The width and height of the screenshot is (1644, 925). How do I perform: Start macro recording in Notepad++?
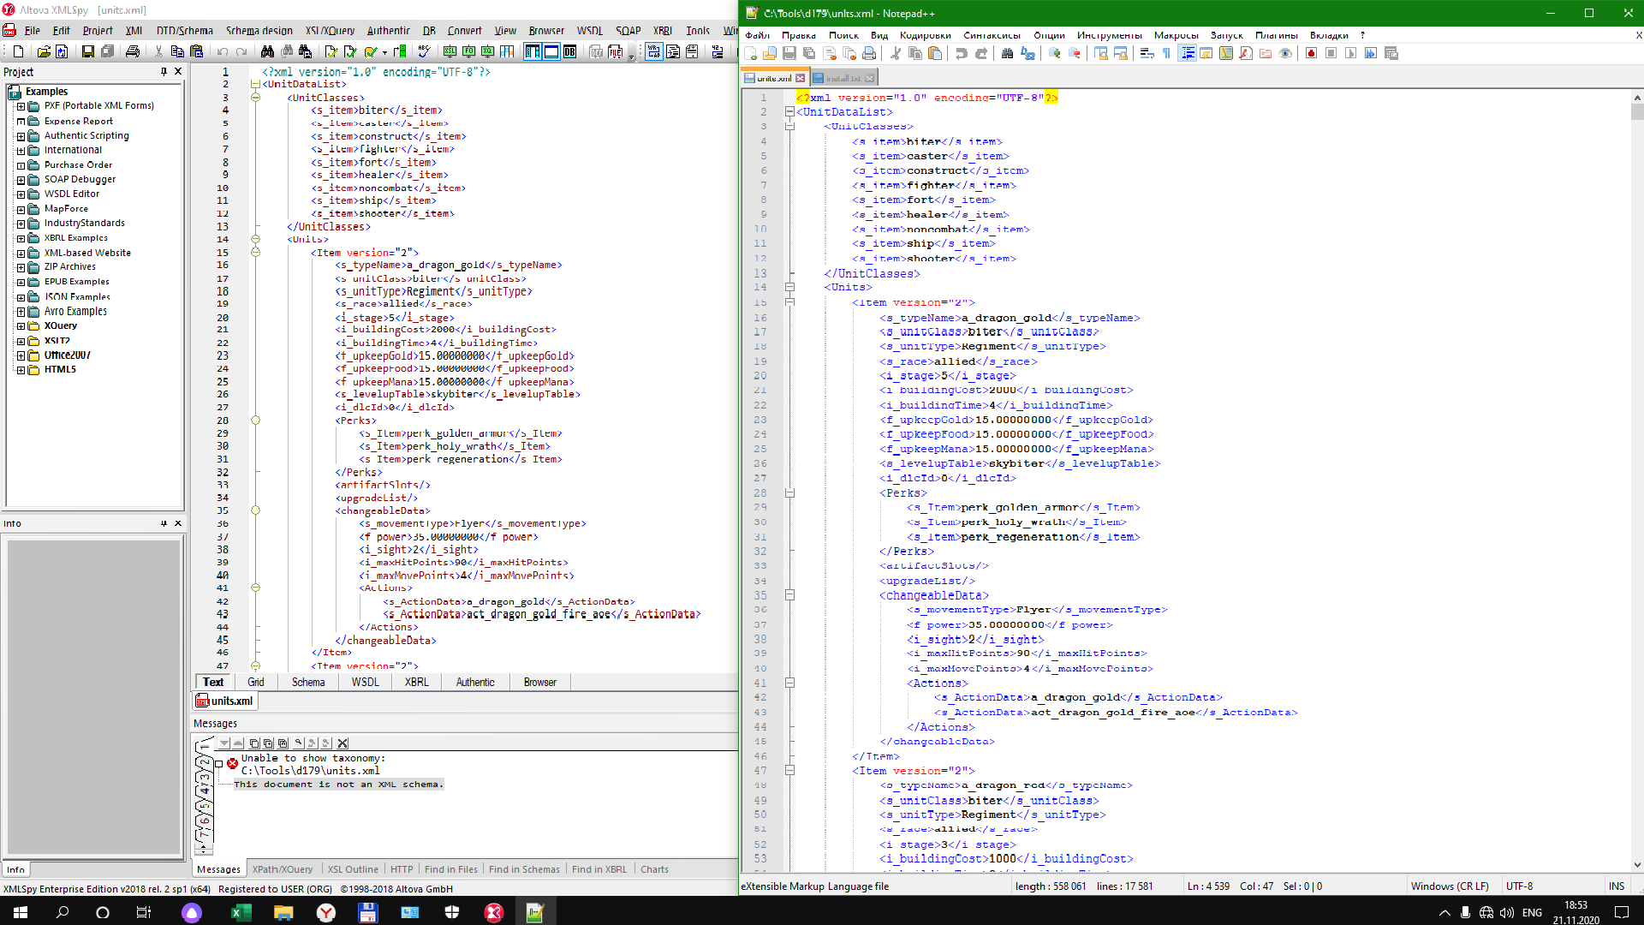tap(1311, 53)
